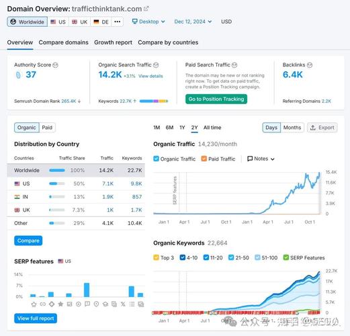Select the diamond SERP feature icon
The height and width of the screenshot is (336, 350).
tap(52, 304)
